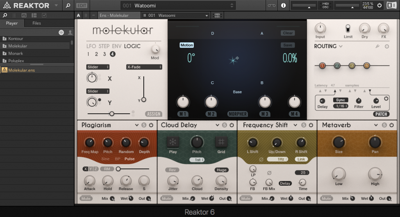
Task: Click the NI logo icon
Action: click(391, 5)
